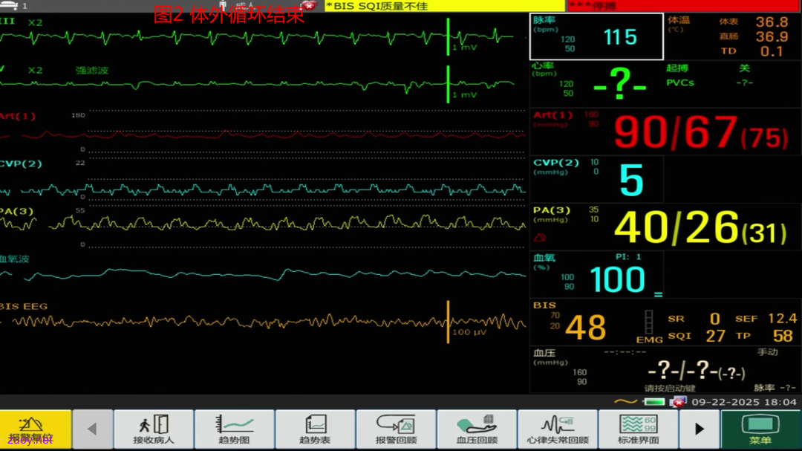Click the battery status icon
Image resolution: width=802 pixels, height=451 pixels.
coord(654,402)
